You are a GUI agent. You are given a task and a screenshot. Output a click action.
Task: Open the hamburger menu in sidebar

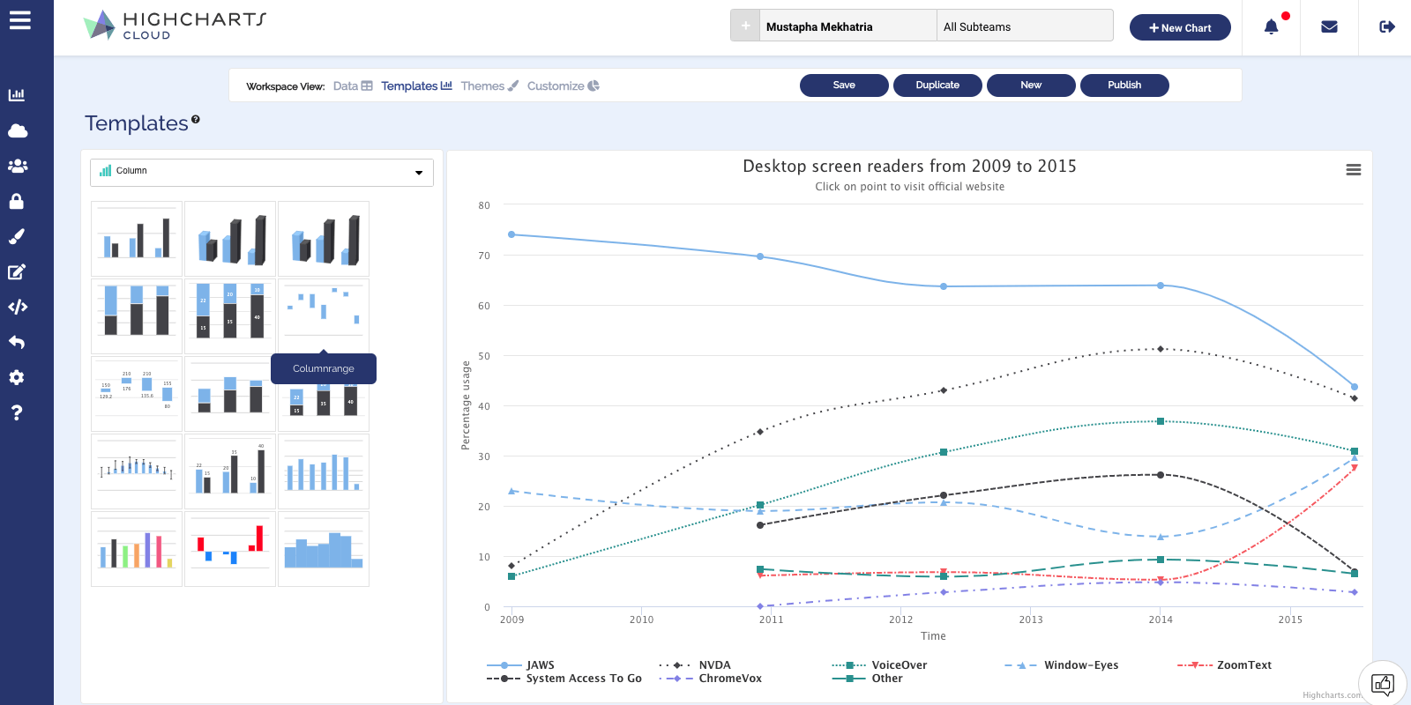pos(19,20)
